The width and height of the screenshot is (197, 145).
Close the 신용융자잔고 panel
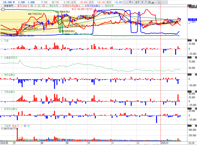[196, 57]
